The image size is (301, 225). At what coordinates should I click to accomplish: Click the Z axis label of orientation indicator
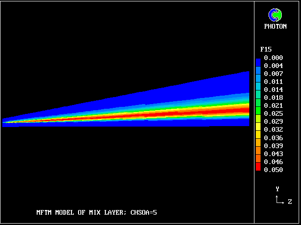click(290, 202)
